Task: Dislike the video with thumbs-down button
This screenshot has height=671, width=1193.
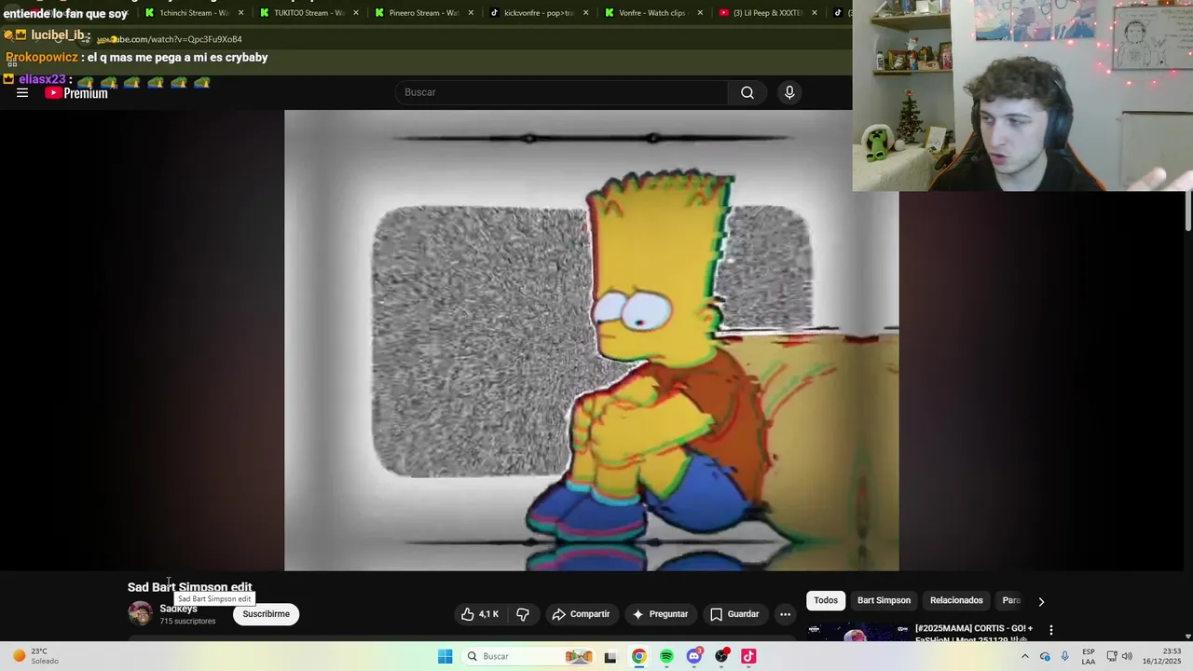Action: (x=523, y=614)
